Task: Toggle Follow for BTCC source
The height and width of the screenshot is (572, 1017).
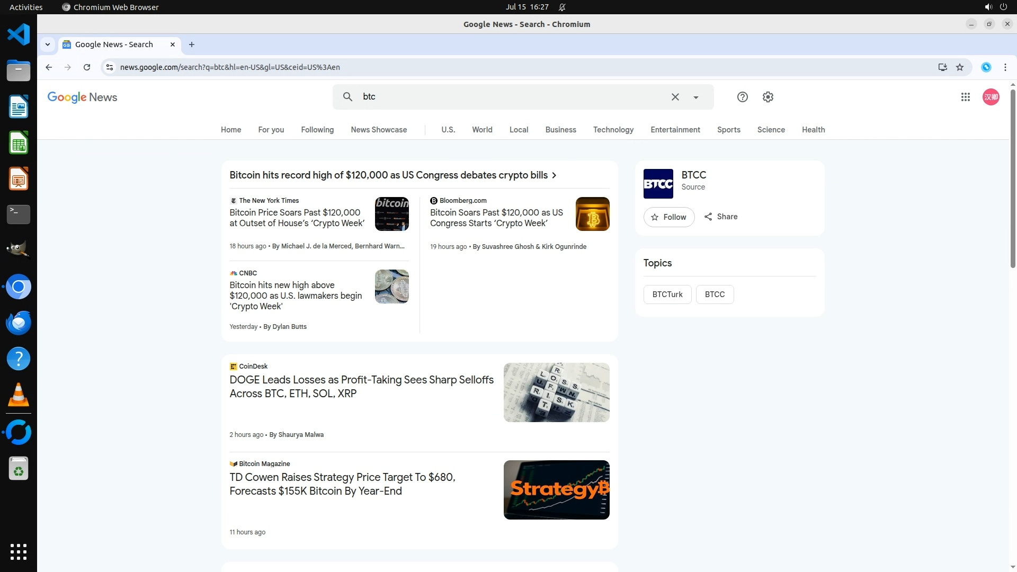Action: coord(668,217)
